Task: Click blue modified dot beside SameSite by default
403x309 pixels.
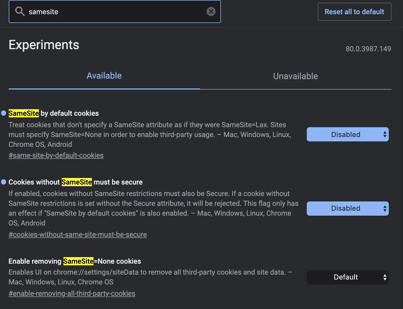Action: (x=4, y=113)
